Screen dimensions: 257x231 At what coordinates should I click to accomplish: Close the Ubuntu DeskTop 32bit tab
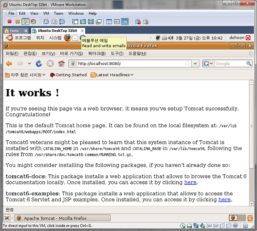tap(82, 31)
